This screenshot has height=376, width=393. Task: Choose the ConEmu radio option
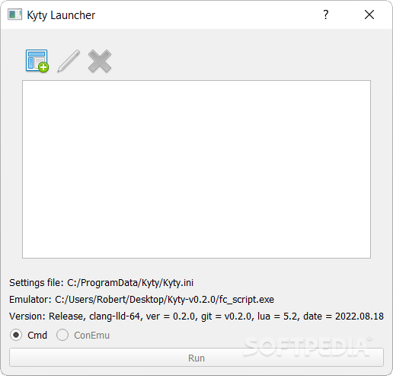click(x=83, y=335)
